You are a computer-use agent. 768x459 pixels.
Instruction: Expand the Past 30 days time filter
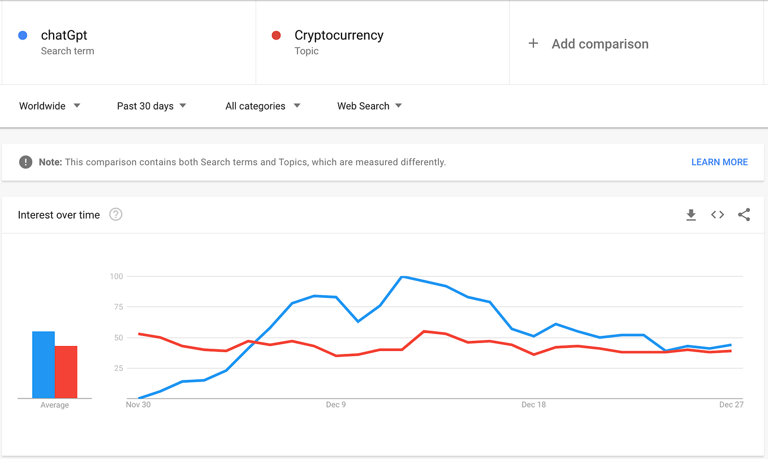(x=152, y=106)
